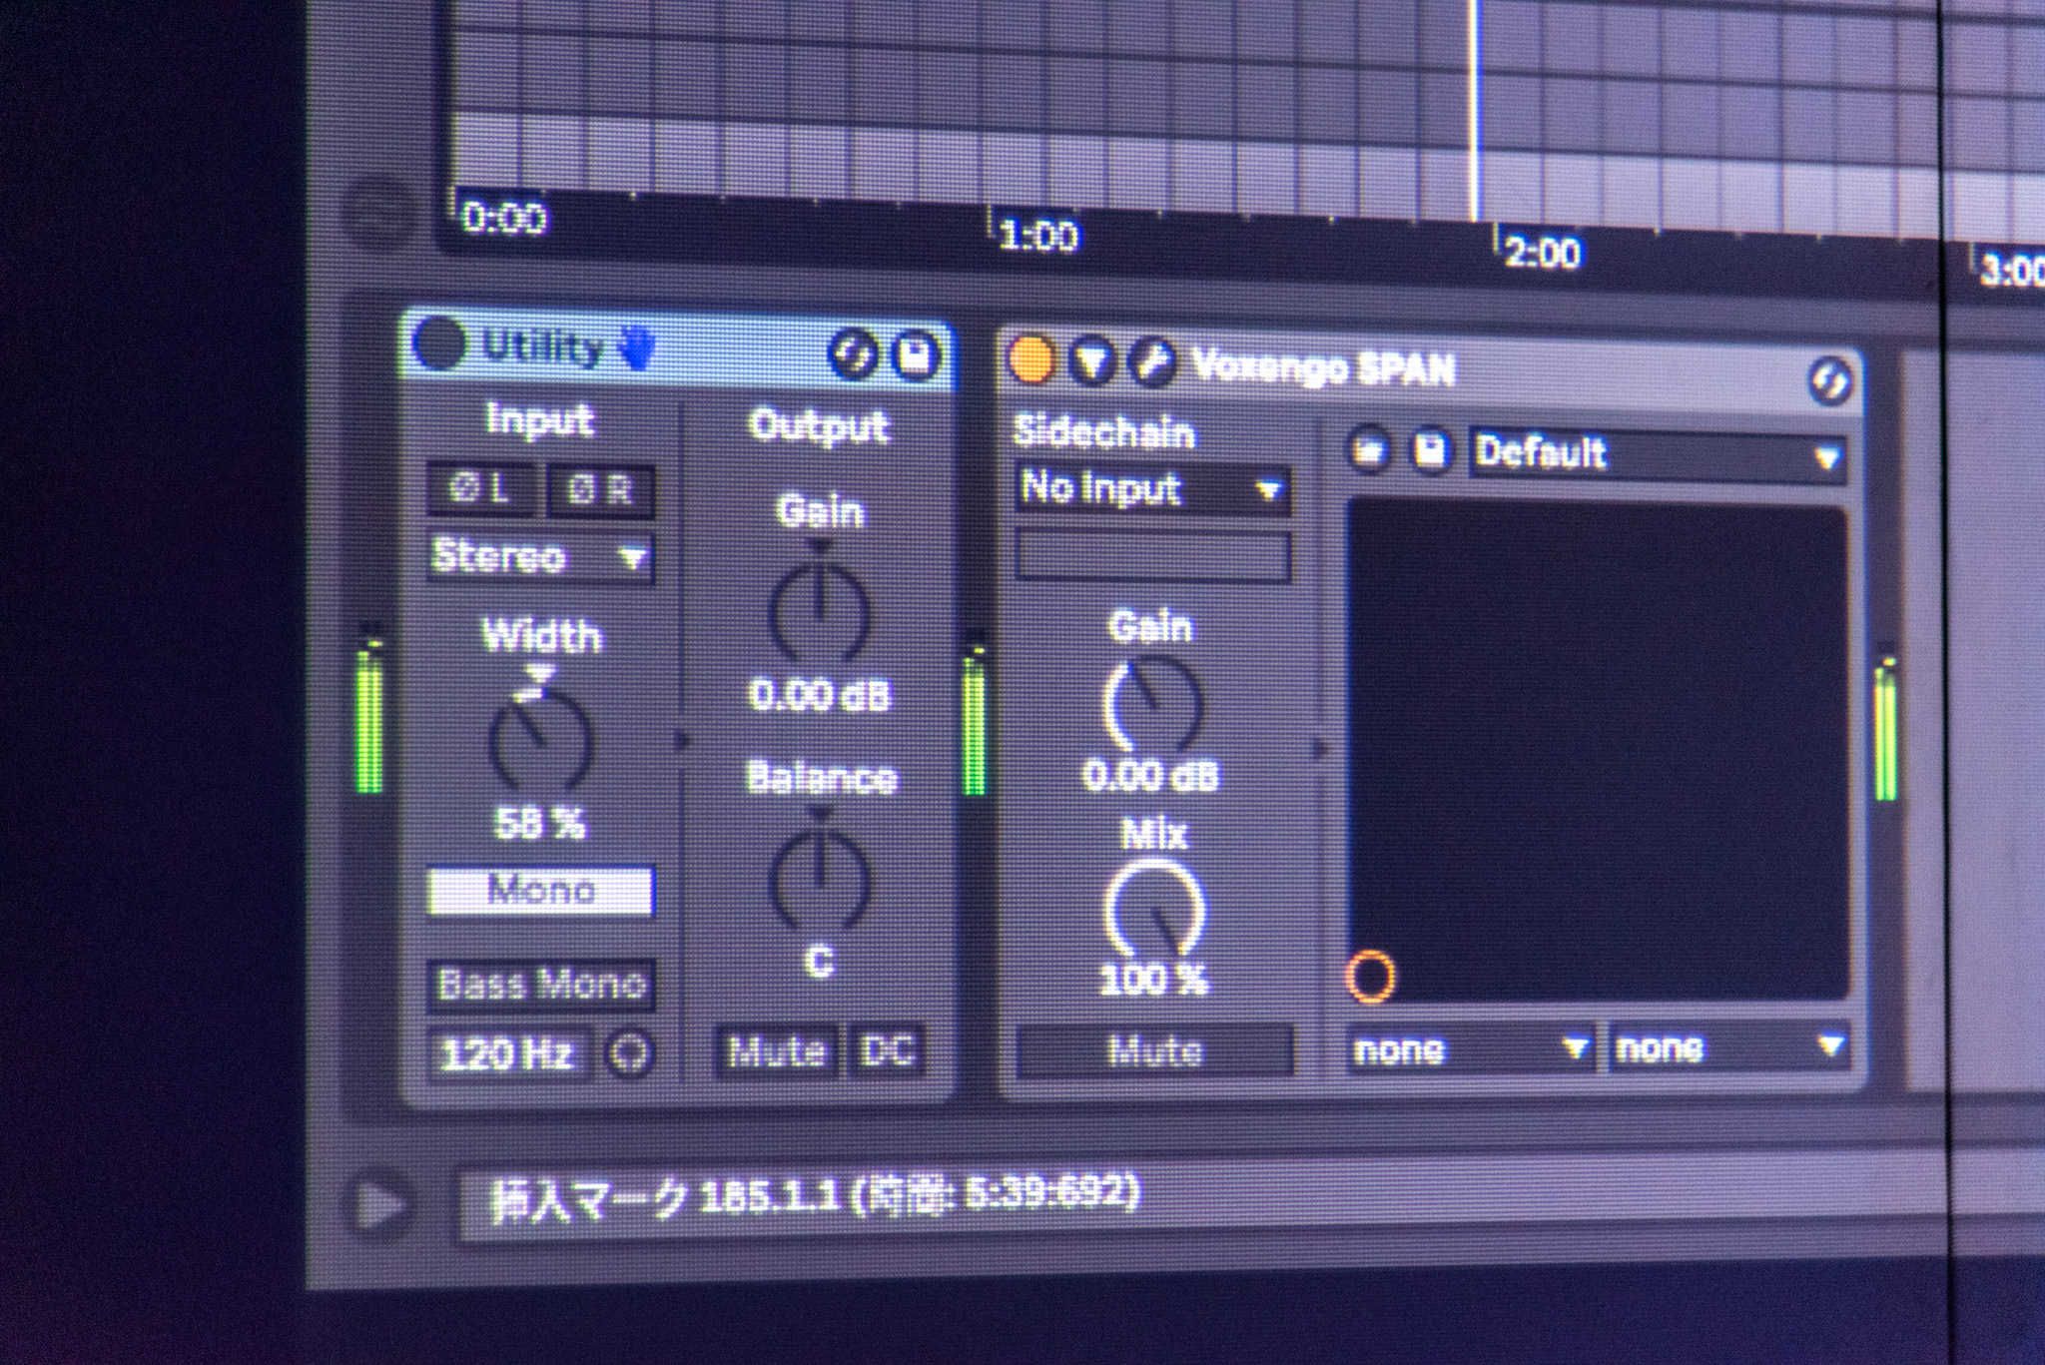
Task: Enable Bass Mono in Utility
Action: coord(541,985)
